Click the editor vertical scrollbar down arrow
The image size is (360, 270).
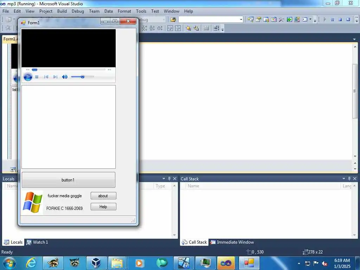click(x=355, y=156)
